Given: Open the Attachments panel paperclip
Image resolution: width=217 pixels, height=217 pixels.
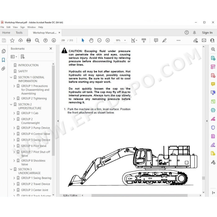Looking at the screenshot, I should coord(3,69).
